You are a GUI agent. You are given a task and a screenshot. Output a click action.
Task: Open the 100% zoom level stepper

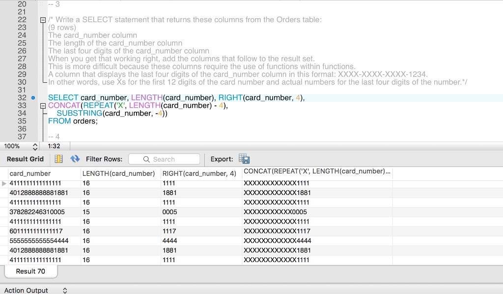pyautogui.click(x=34, y=146)
